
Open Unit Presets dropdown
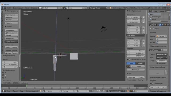coord(156,50)
